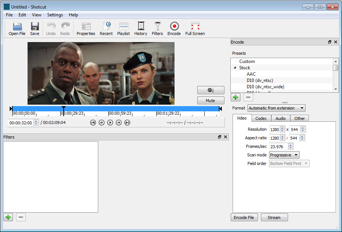Close the Encode panel
The height and width of the screenshot is (232, 342).
pos(336,42)
